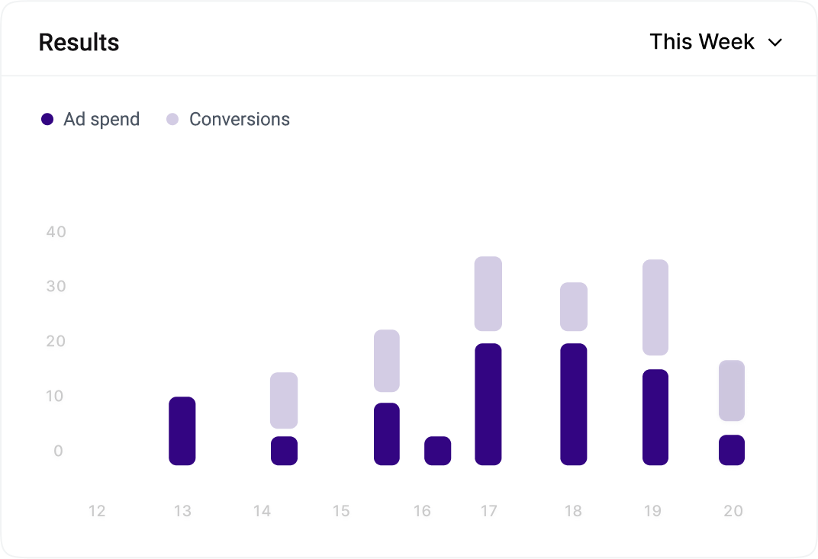The image size is (818, 559).
Task: Open the This Week dropdown
Action: 716,42
